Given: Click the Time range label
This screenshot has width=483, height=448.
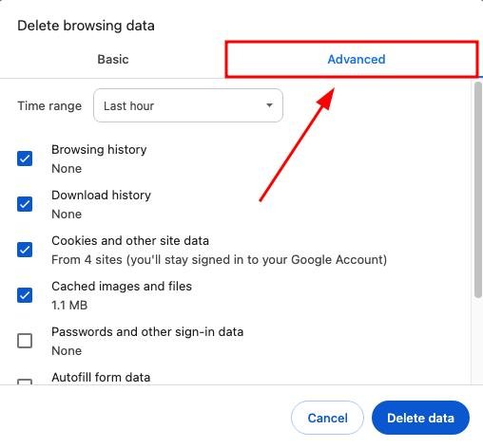Looking at the screenshot, I should coord(49,106).
